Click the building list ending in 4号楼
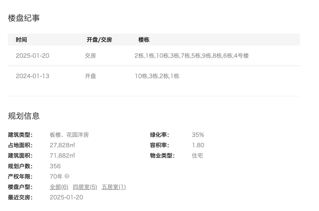This screenshot has height=211, width=319. click(191, 56)
